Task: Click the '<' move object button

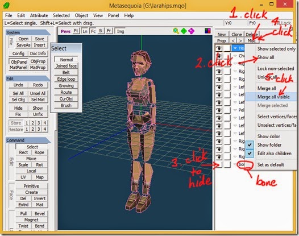Action: click(x=233, y=40)
